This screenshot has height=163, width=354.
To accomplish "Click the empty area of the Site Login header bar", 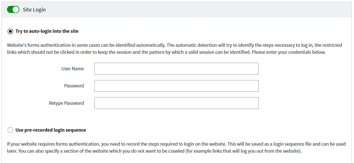I will point(196,10).
